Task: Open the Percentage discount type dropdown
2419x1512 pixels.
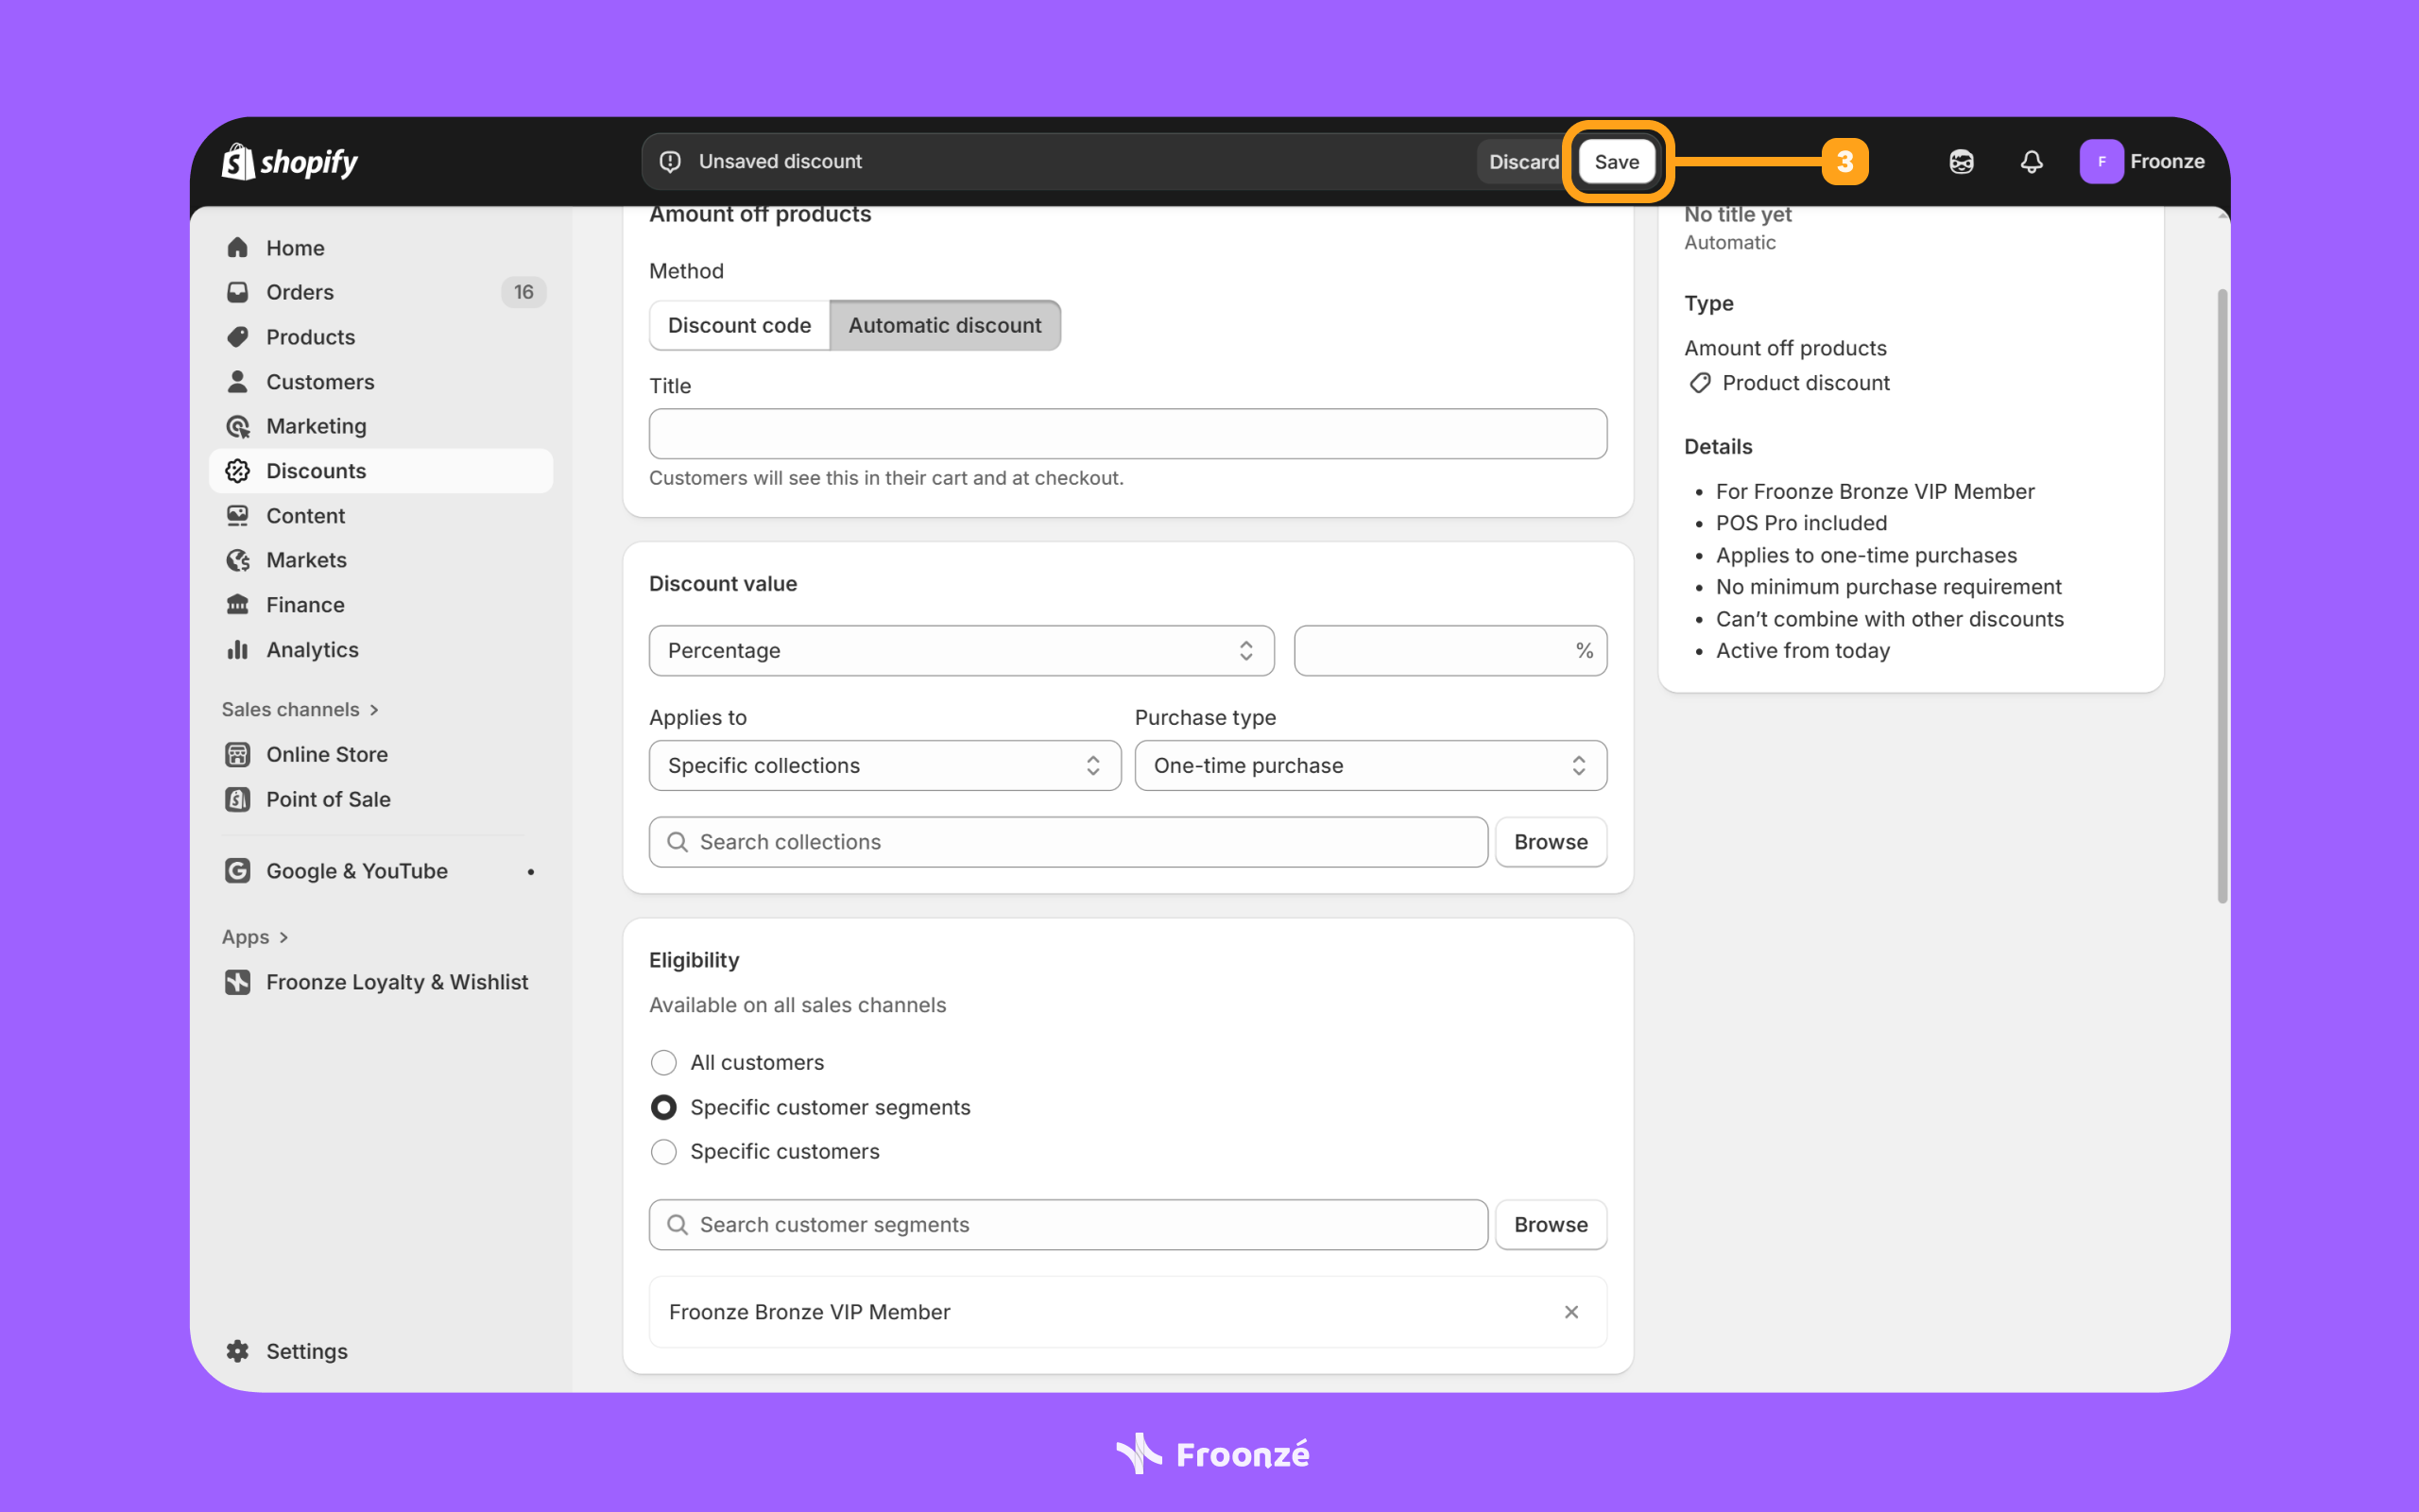Action: pyautogui.click(x=961, y=651)
